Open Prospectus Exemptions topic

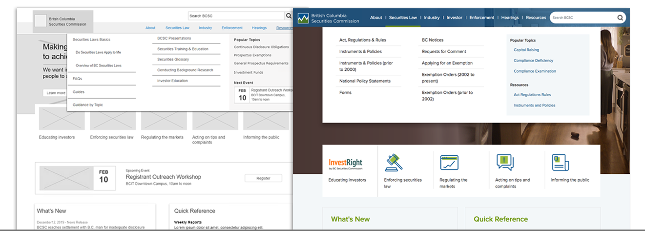[252, 55]
